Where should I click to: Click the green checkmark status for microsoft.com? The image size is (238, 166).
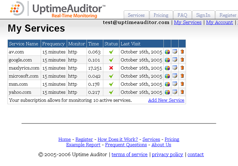111,76
